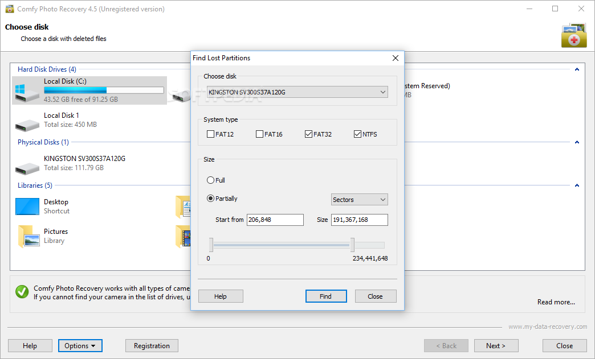Select the Local Disk (C:) drive icon
The width and height of the screenshot is (595, 359).
27,93
